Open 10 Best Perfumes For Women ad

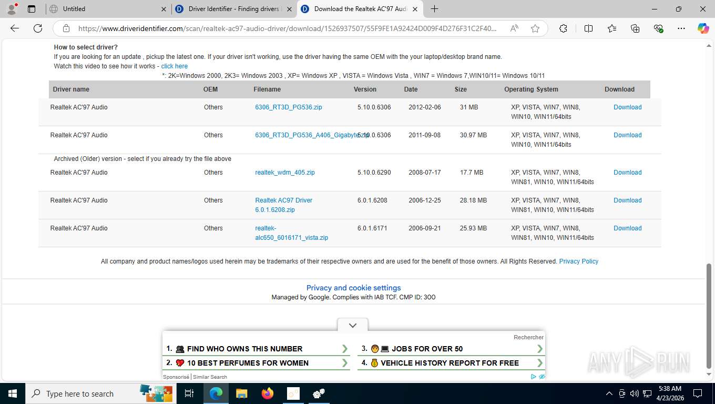click(x=256, y=363)
